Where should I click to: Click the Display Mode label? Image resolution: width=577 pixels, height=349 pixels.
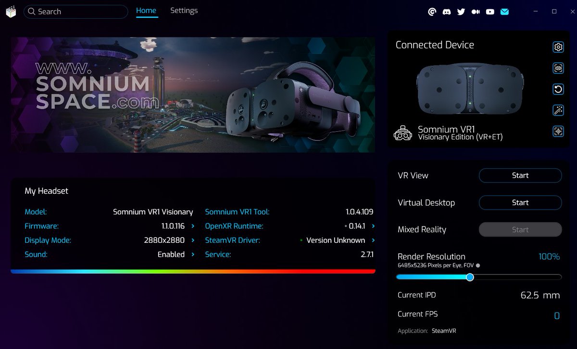click(x=48, y=240)
